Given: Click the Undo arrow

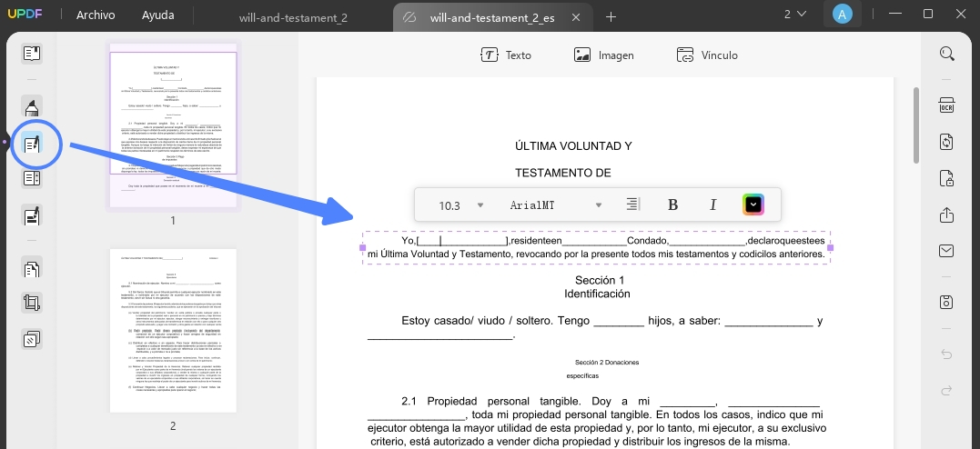Looking at the screenshot, I should [x=947, y=354].
